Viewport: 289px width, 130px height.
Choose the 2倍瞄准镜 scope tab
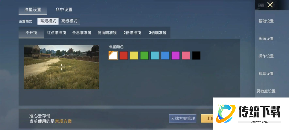[x=132, y=33]
